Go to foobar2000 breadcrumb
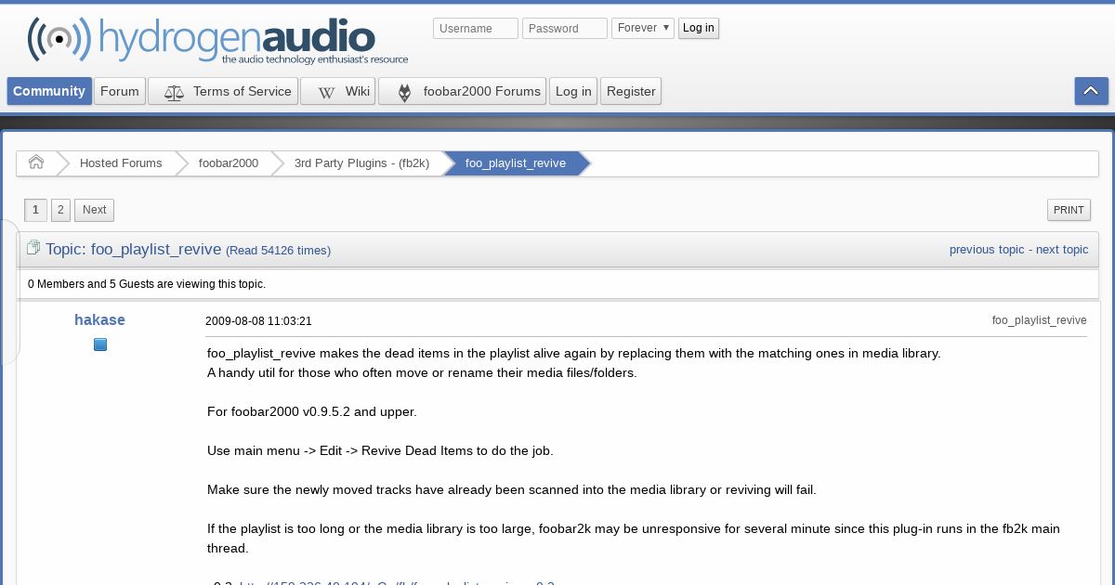Screen dimensions: 1115x585 pos(229,163)
